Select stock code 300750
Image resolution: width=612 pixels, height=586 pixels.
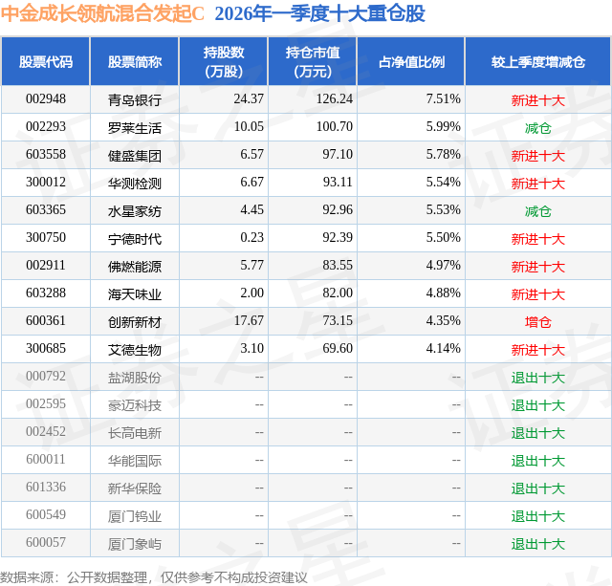click(x=46, y=238)
